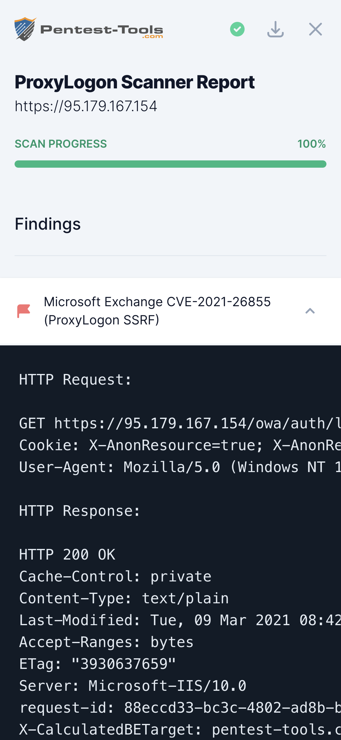Screen dimensions: 341x740
Task: Close the scanner report view
Action: [x=315, y=29]
